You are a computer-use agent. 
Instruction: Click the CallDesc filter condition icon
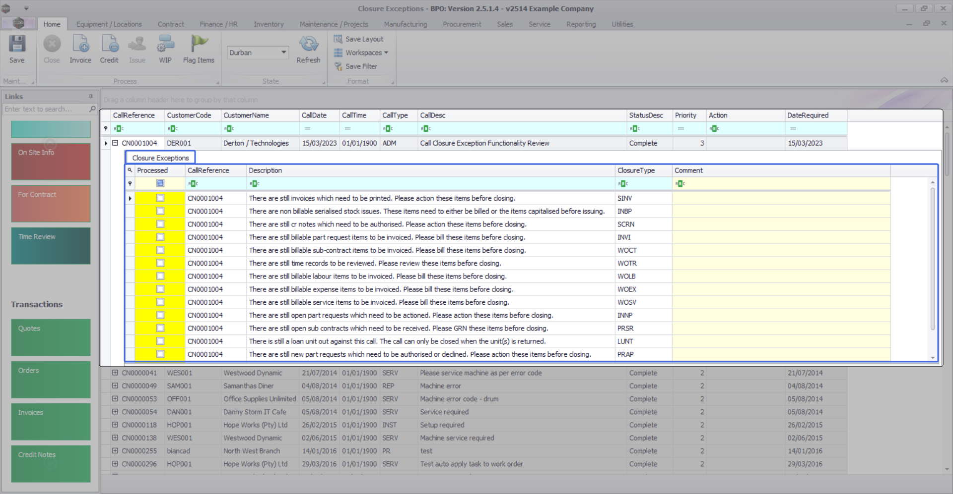(x=426, y=129)
